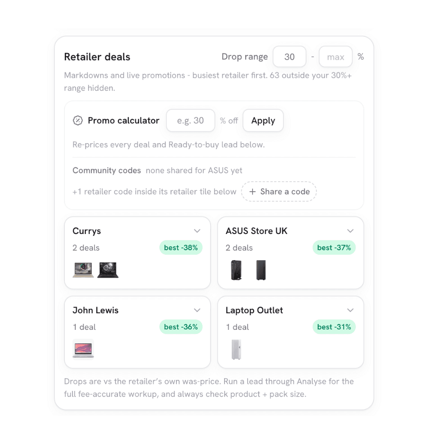Click the John Lewis retailer name
432x432 pixels.
point(95,310)
